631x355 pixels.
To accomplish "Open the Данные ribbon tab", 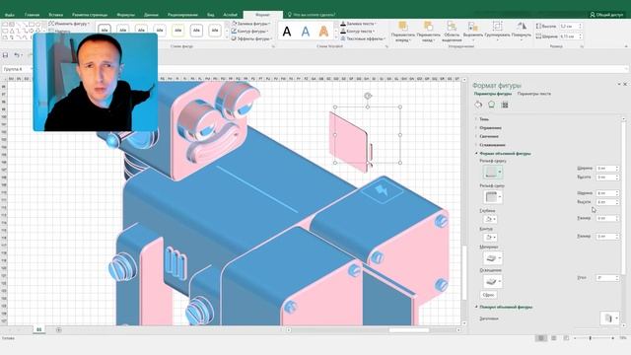I will point(151,15).
